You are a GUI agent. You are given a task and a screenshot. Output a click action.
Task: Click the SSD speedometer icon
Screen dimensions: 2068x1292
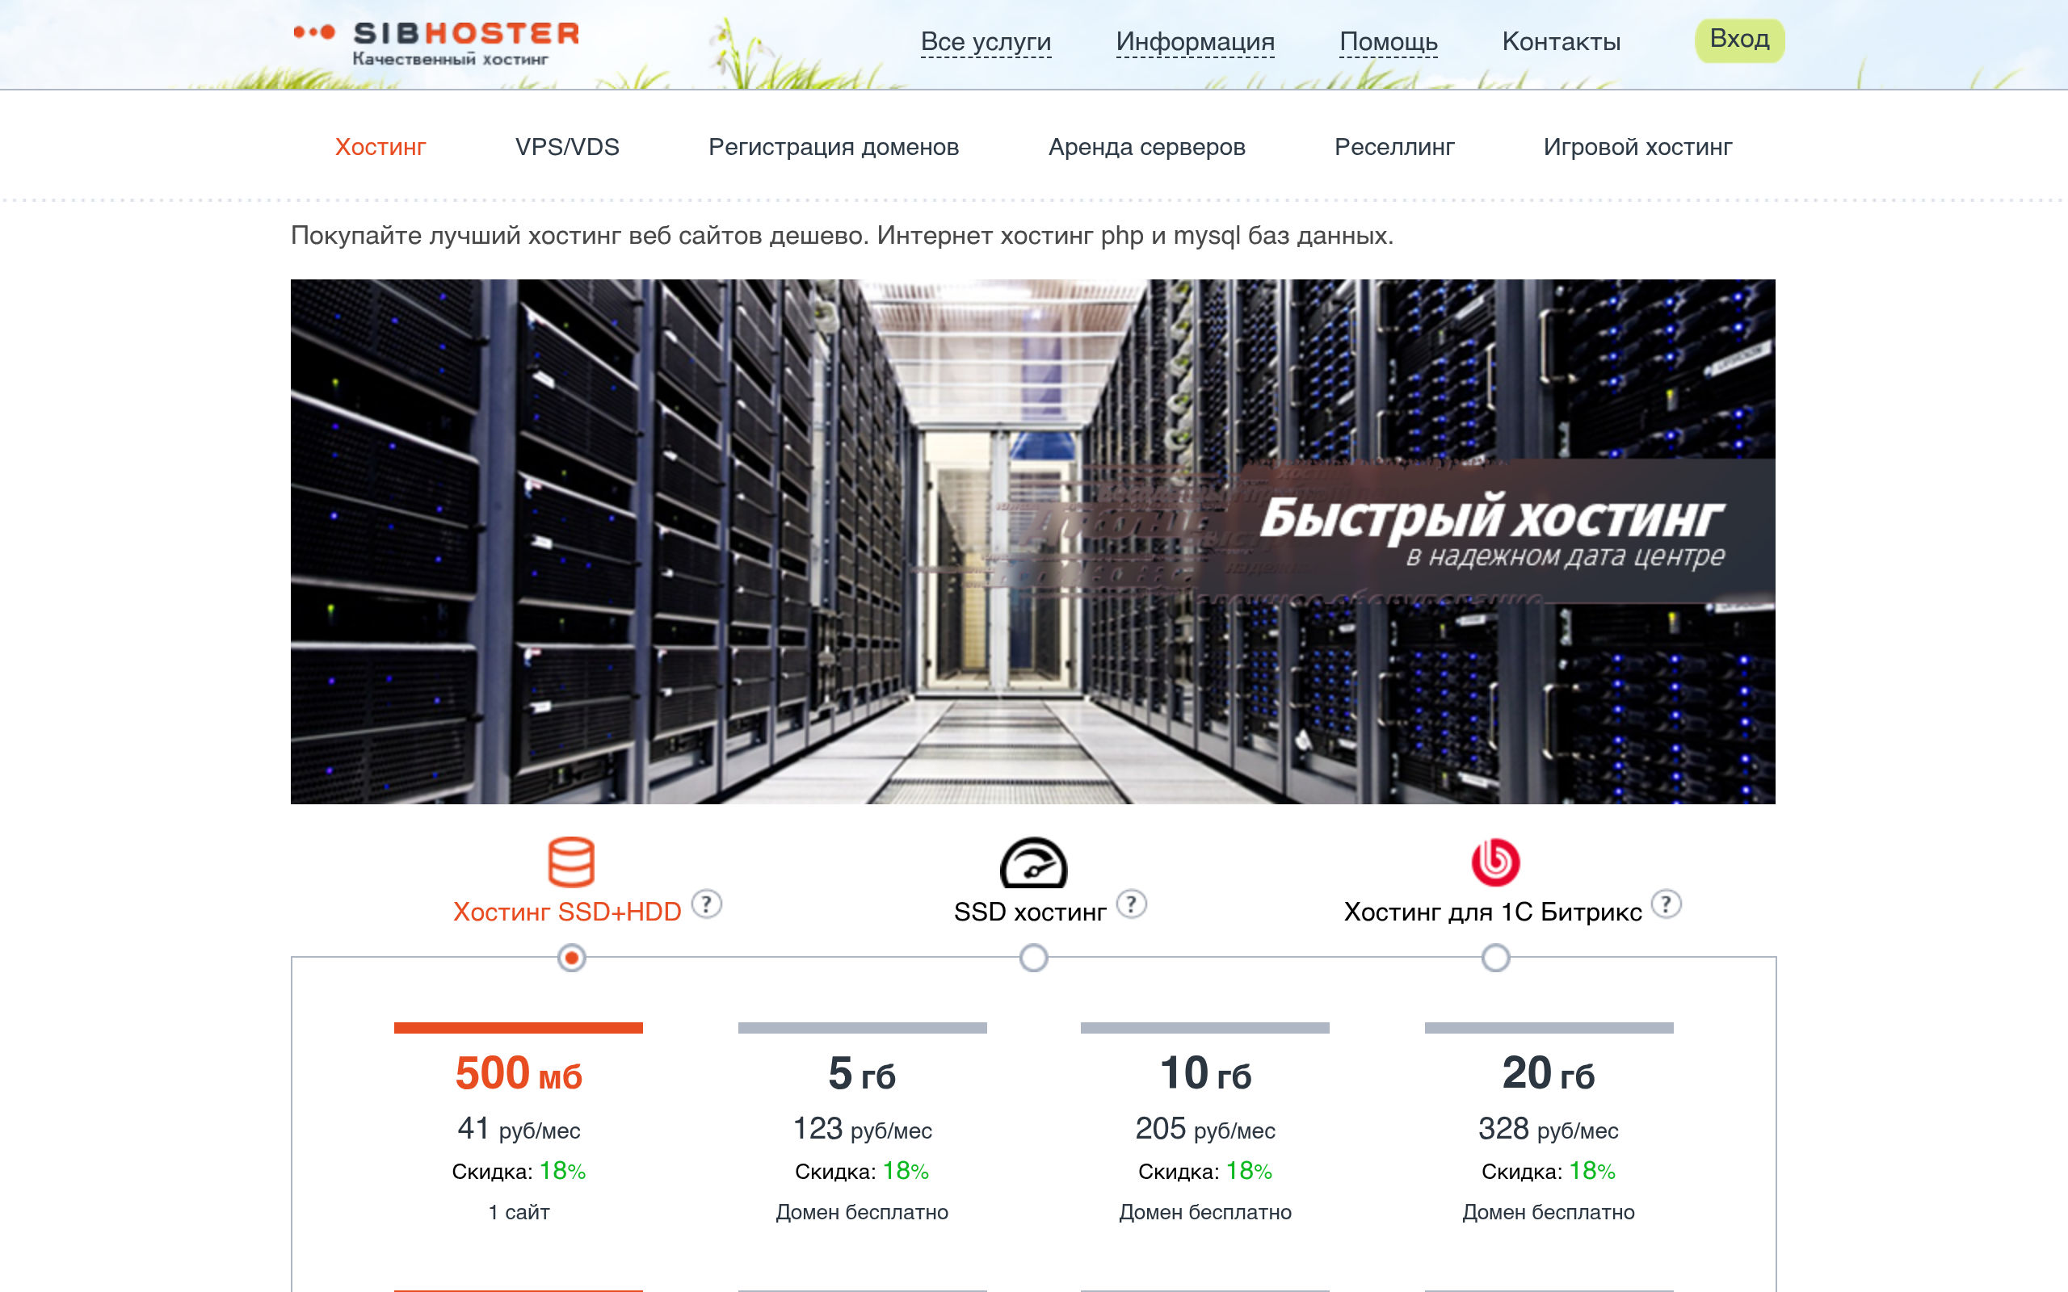[x=1033, y=862]
